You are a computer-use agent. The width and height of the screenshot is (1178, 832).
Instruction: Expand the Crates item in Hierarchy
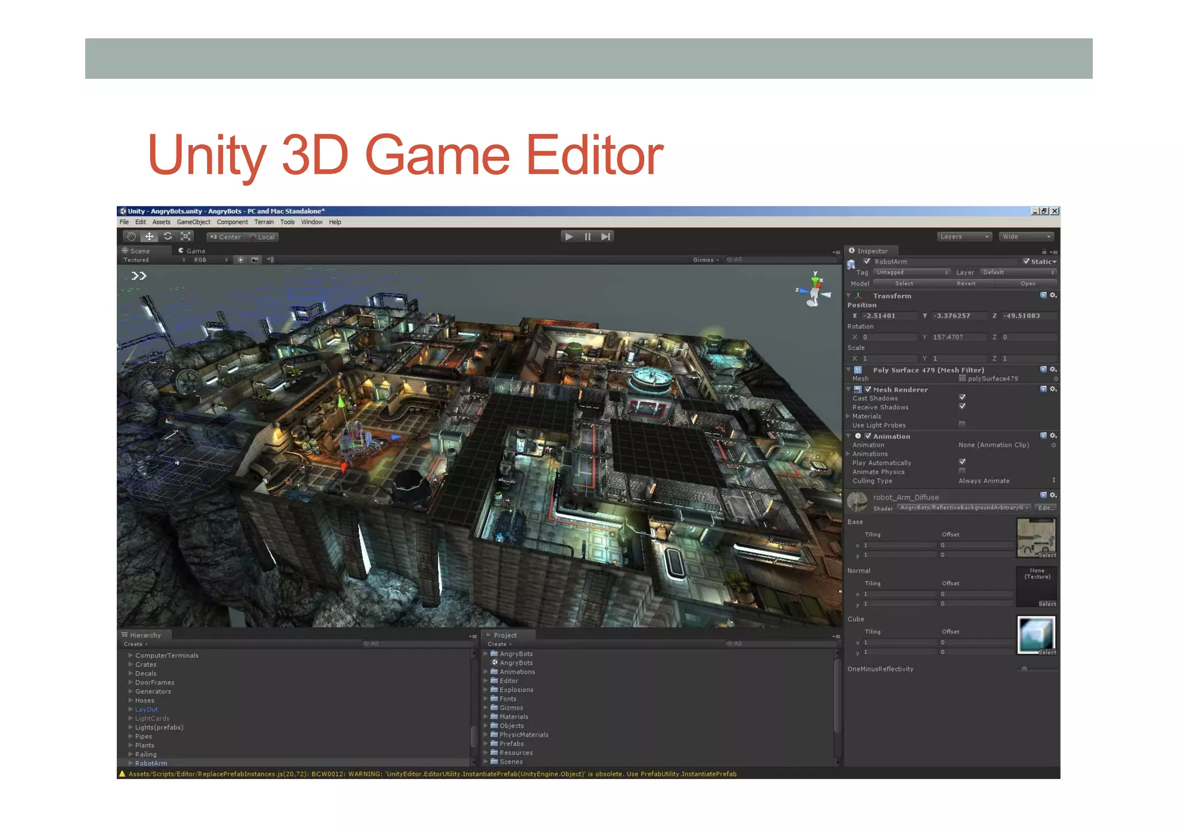pos(131,664)
